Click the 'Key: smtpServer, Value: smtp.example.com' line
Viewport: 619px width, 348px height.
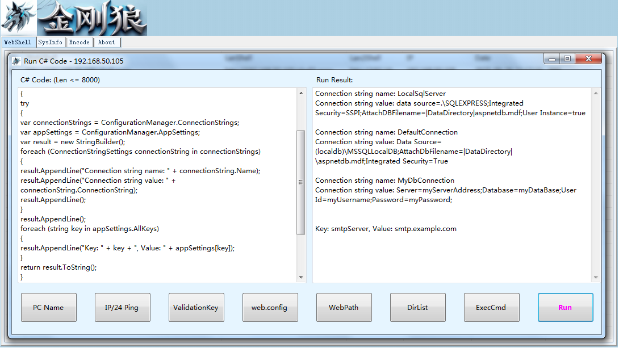[386, 228]
